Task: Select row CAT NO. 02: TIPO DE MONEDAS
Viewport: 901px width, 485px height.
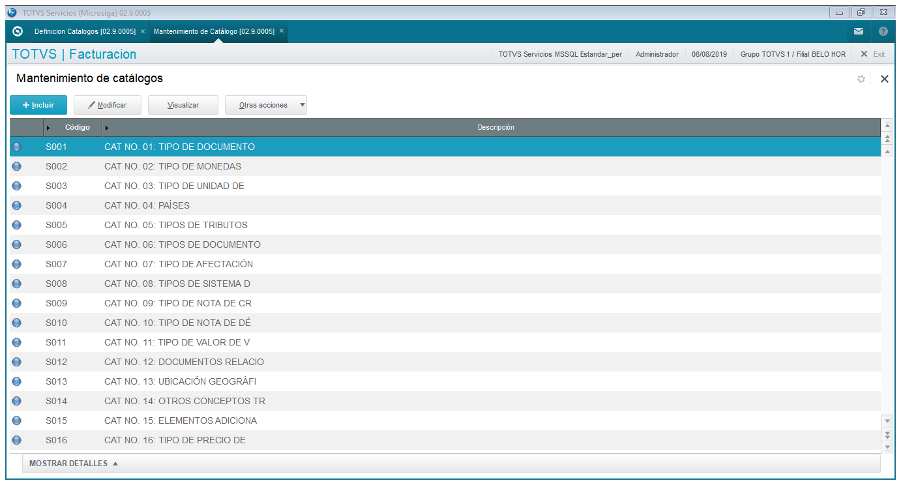Action: (445, 166)
